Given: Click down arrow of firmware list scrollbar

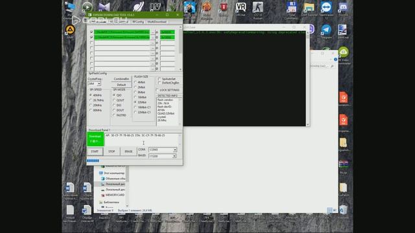Looking at the screenshot, I should (180, 69).
